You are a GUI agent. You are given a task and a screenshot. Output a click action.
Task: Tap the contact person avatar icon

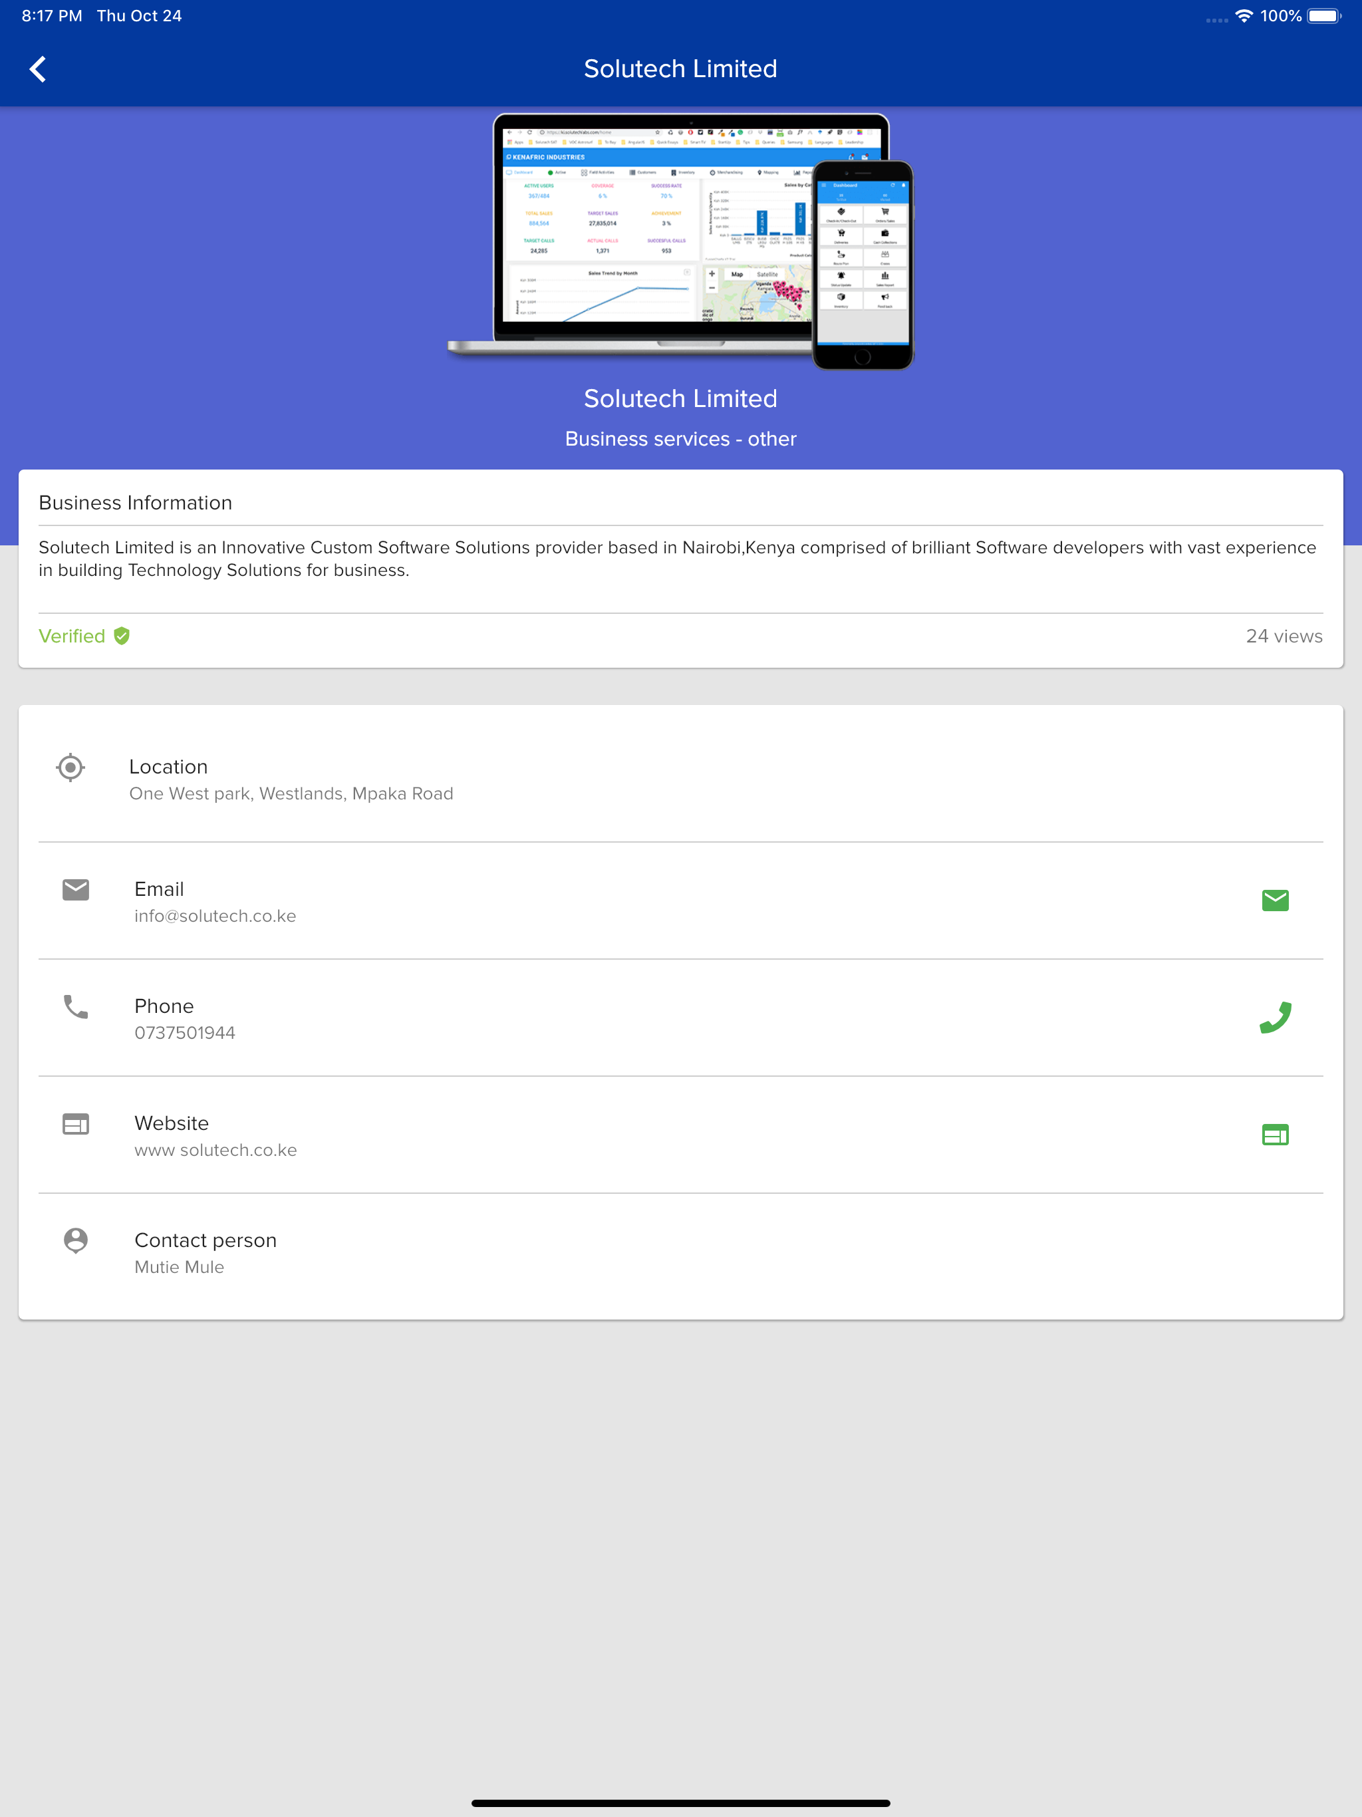(76, 1240)
